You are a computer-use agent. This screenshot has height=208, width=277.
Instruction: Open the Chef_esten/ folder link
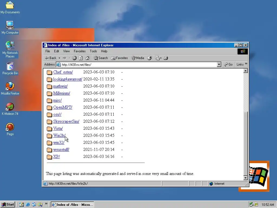(63, 72)
